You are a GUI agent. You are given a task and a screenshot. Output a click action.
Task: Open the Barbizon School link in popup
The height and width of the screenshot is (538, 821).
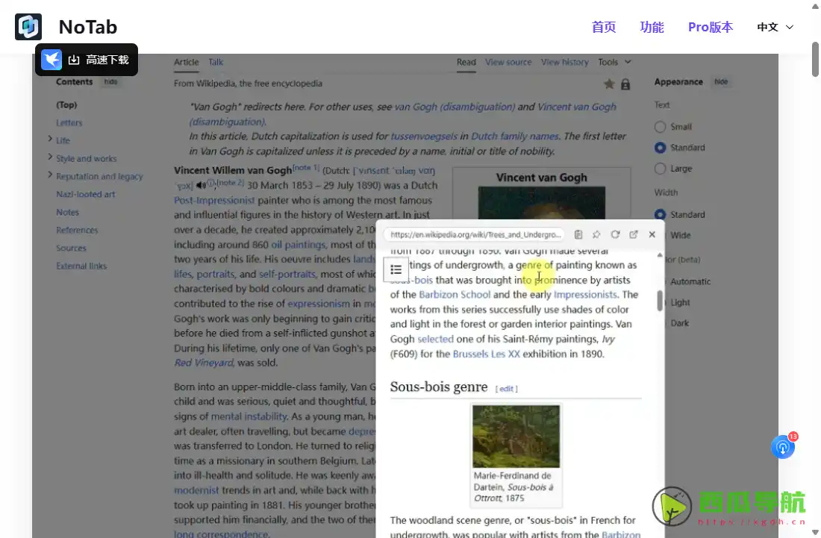tap(455, 295)
